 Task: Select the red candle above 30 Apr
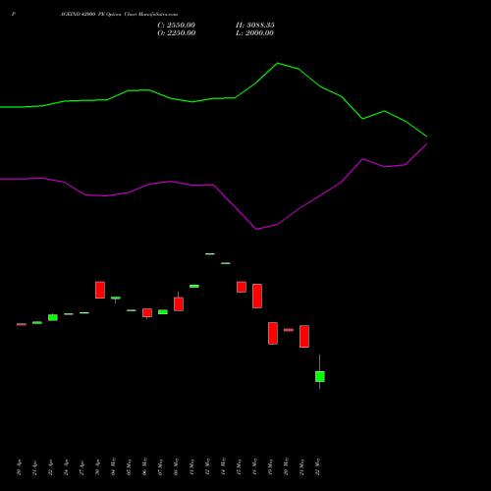(x=100, y=290)
